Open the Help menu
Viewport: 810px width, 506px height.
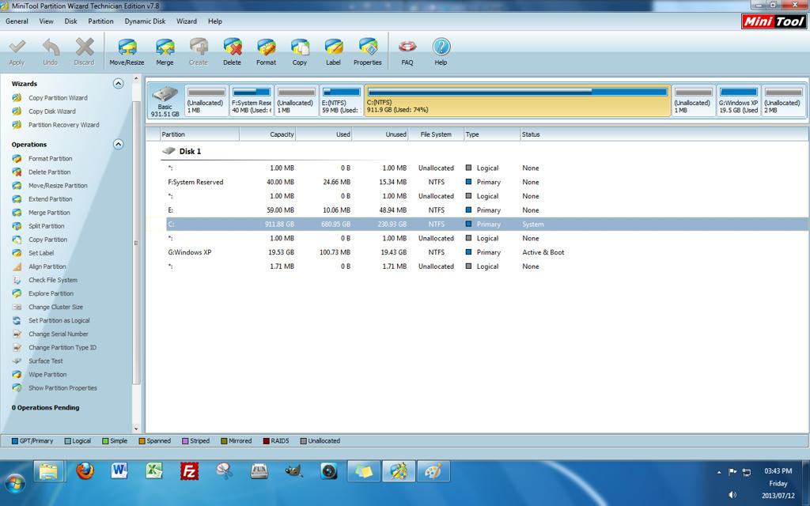215,21
